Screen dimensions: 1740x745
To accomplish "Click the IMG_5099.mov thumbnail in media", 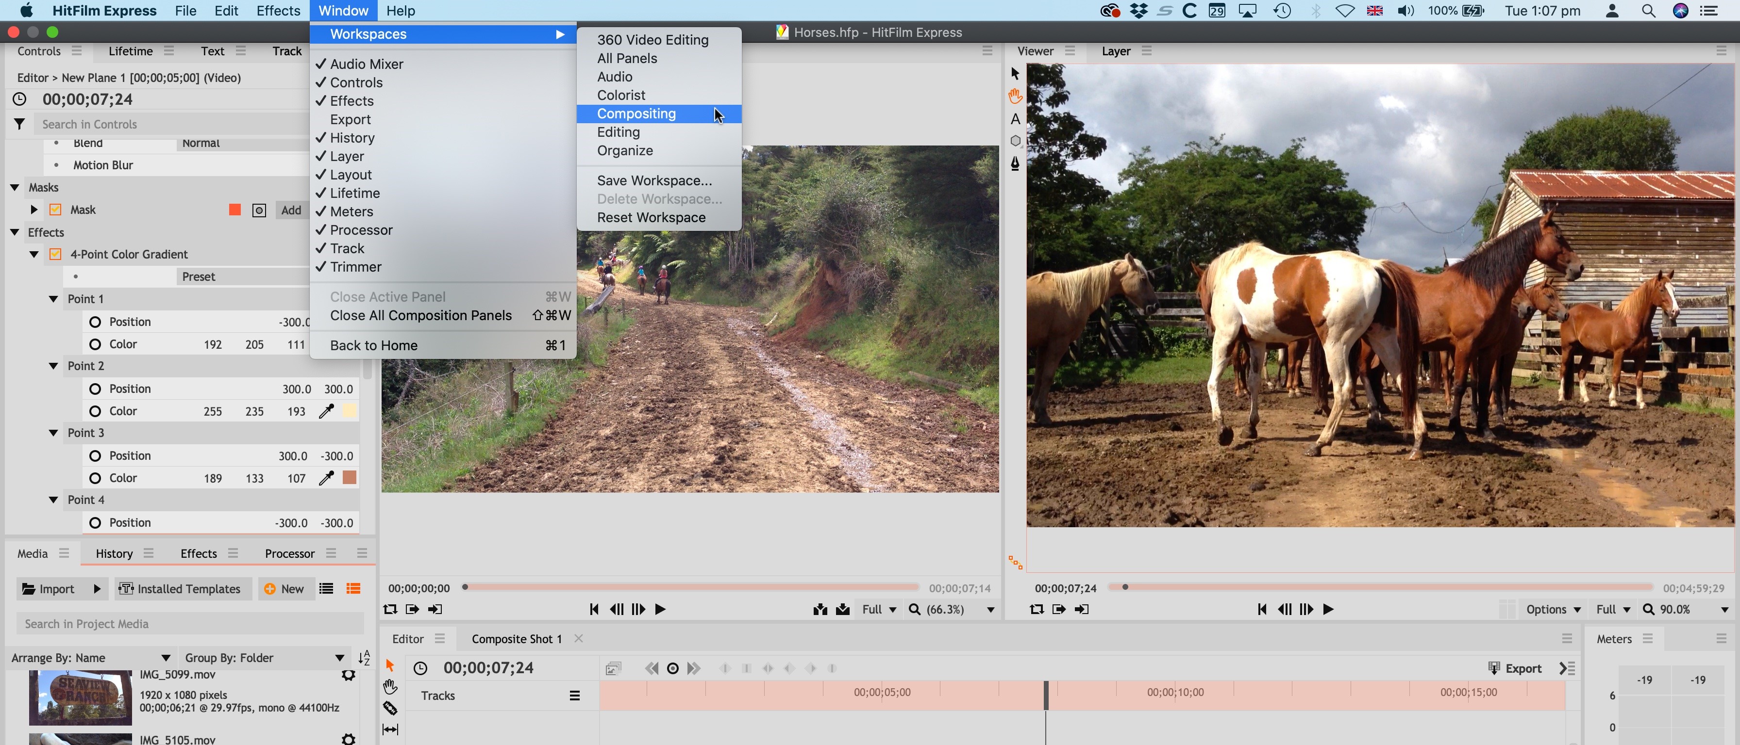I will point(77,697).
